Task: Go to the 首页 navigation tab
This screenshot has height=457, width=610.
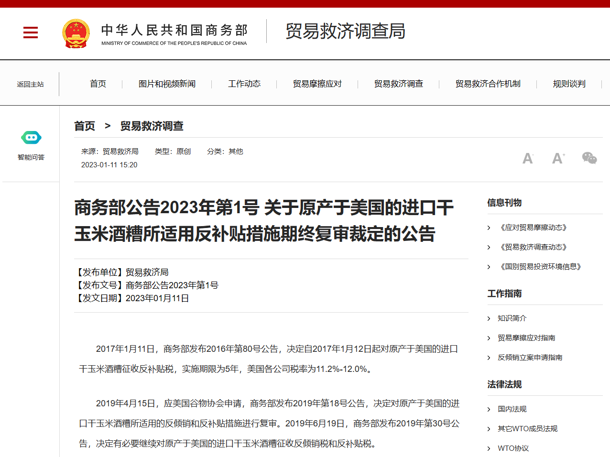Action: click(98, 84)
